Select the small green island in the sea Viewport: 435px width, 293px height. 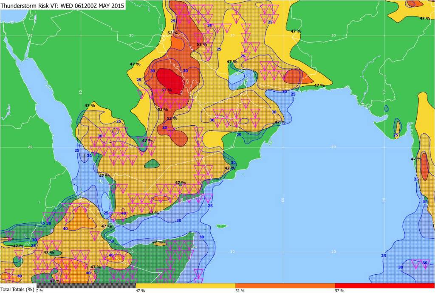221,225
